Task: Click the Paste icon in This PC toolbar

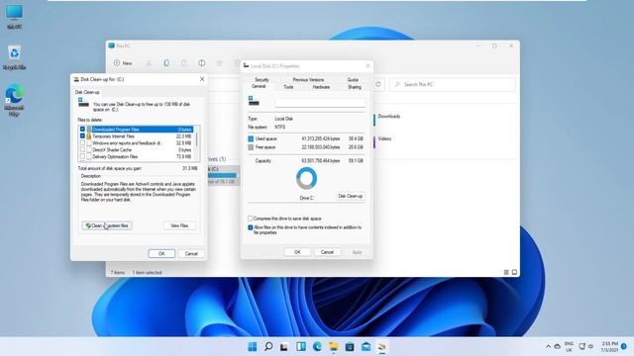Action: coord(184,63)
